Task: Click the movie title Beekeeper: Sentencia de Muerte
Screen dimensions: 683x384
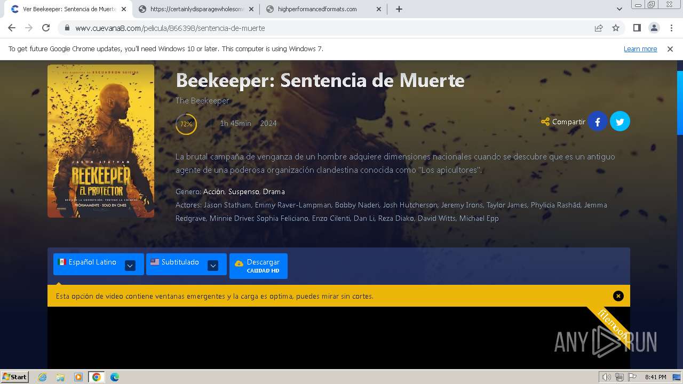Action: [x=320, y=81]
